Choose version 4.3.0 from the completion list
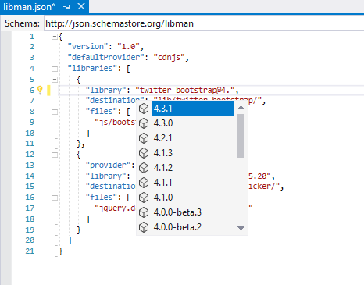The width and height of the screenshot is (364, 285). 193,123
